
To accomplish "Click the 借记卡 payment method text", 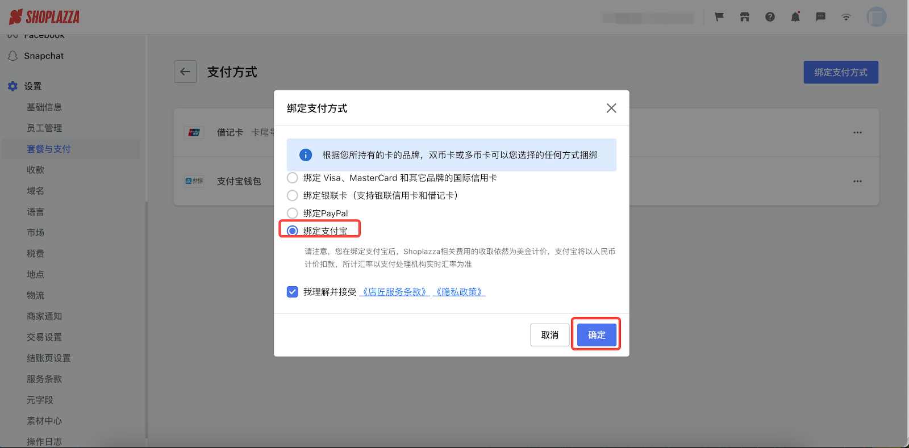I will 230,132.
